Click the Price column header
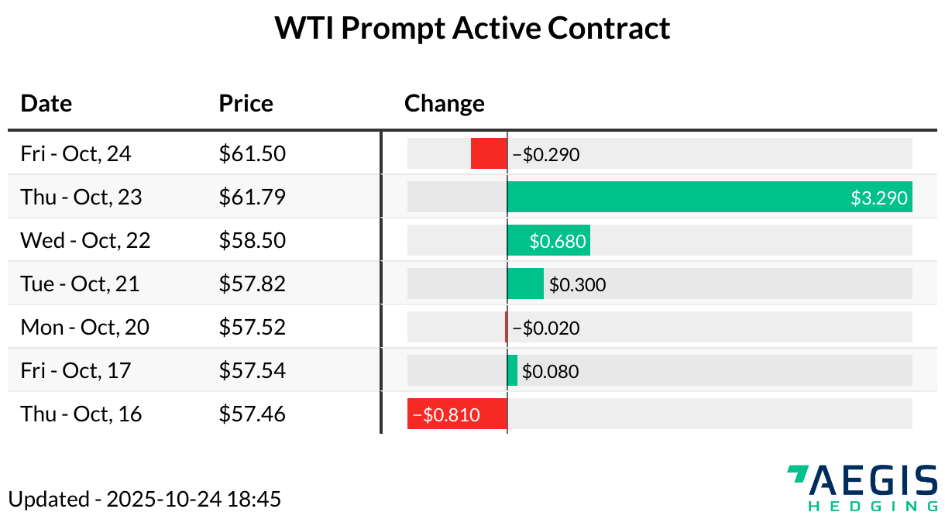The image size is (945, 519). pos(246,104)
